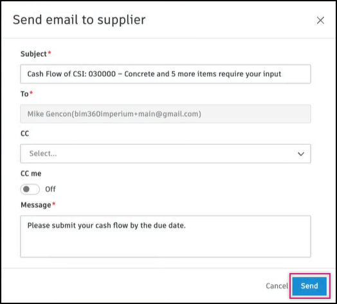Cancel sending the email
The height and width of the screenshot is (304, 337).
[277, 286]
